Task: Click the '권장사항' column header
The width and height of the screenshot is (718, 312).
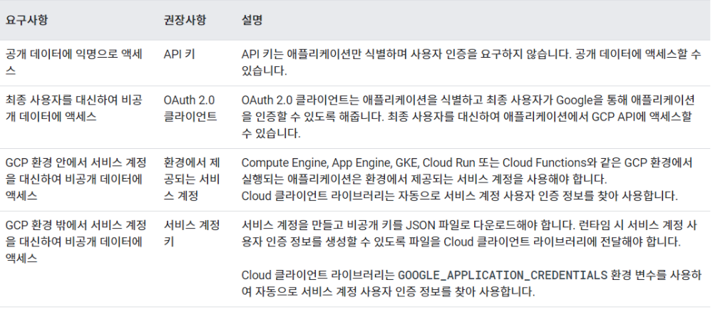Action: pyautogui.click(x=185, y=21)
